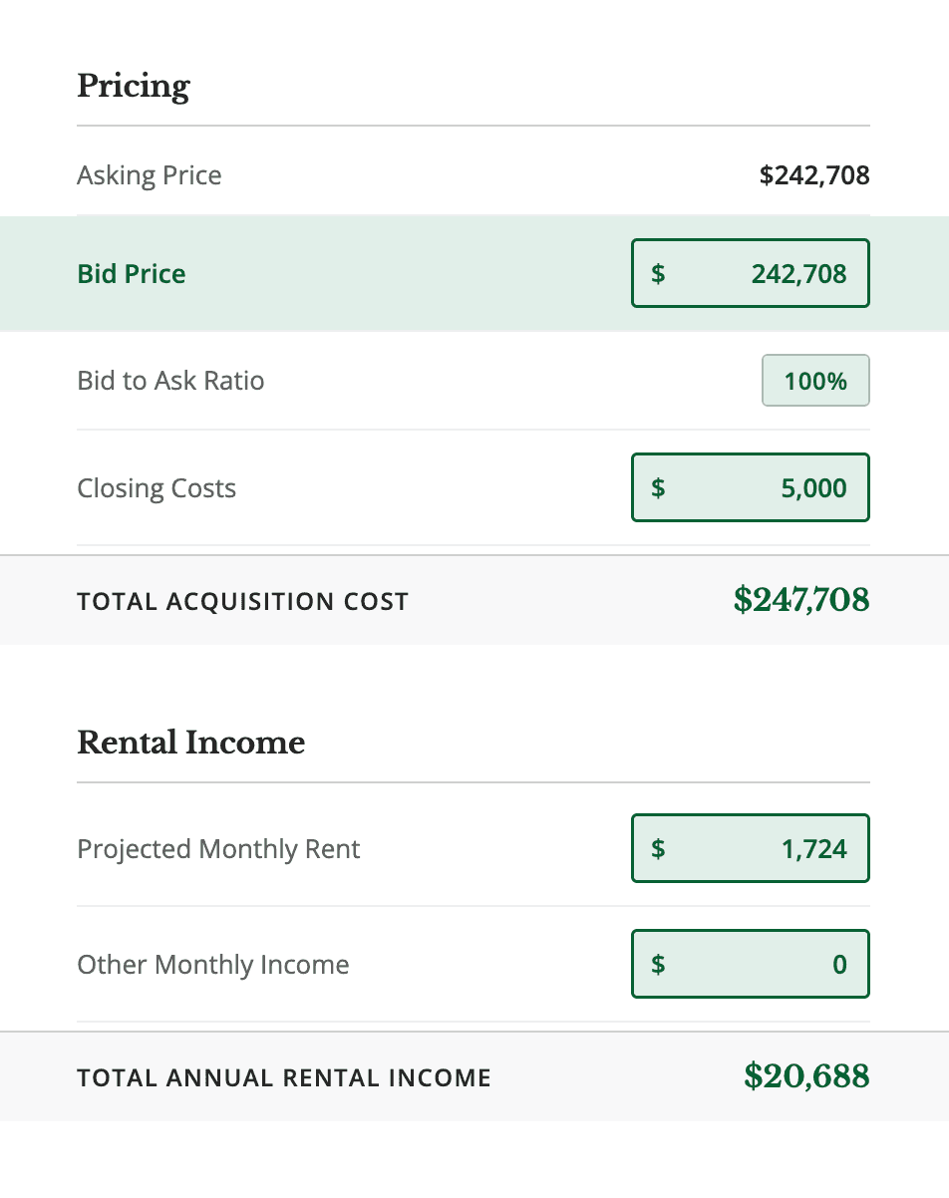Click the Pricing section heading

point(134,87)
